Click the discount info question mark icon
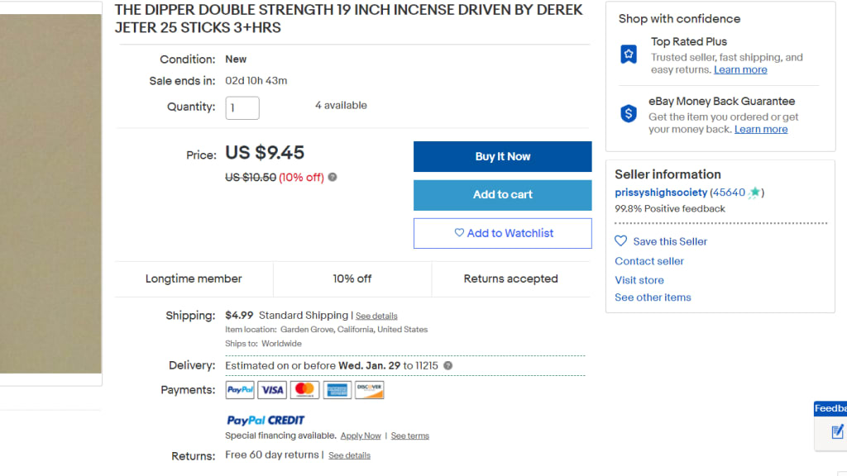The width and height of the screenshot is (847, 476). tap(333, 177)
